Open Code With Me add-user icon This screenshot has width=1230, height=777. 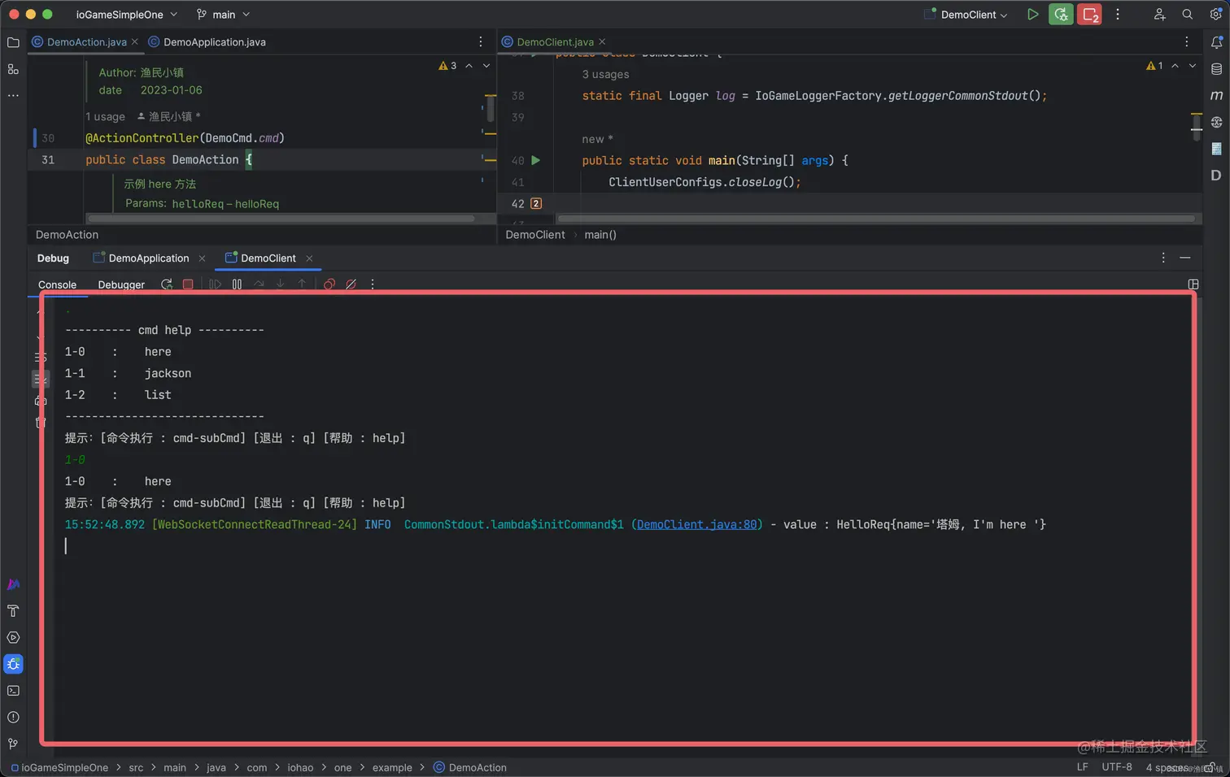1159,15
